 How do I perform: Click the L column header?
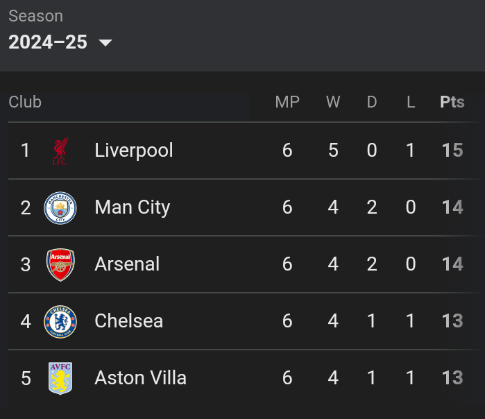[x=411, y=102]
